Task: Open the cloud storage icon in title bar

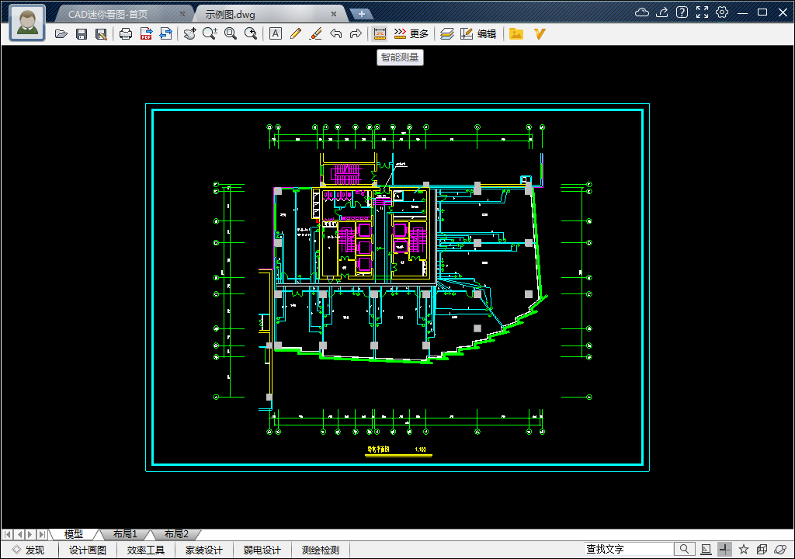Action: 642,12
